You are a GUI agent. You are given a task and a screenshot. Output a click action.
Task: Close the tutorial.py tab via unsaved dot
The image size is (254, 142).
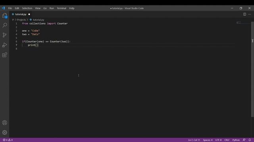point(29,14)
